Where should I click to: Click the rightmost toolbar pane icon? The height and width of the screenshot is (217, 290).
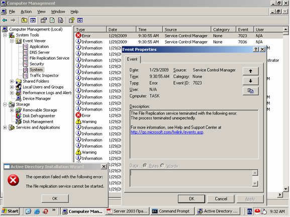click(x=80, y=20)
